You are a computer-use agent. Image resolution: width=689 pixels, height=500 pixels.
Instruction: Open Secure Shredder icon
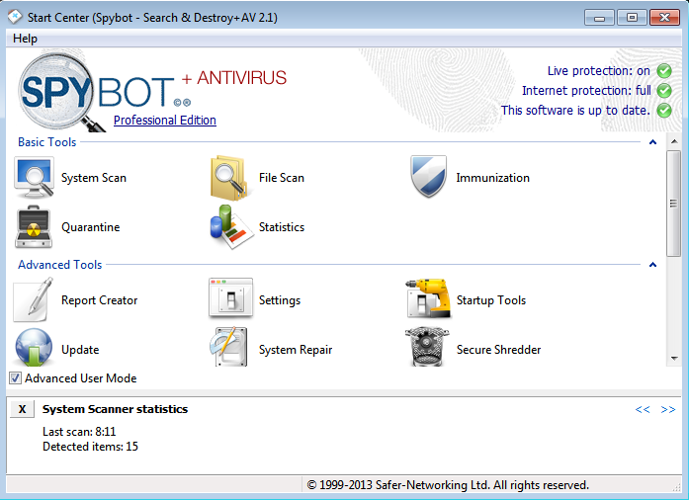click(x=430, y=349)
